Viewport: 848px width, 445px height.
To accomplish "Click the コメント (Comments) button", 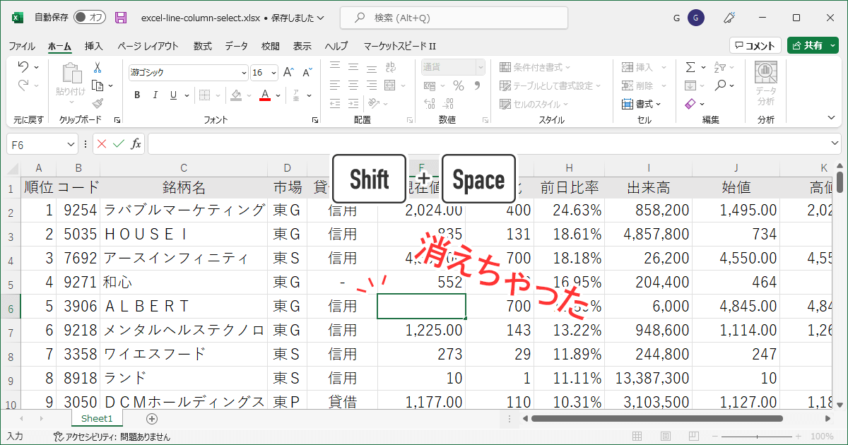I will (755, 44).
